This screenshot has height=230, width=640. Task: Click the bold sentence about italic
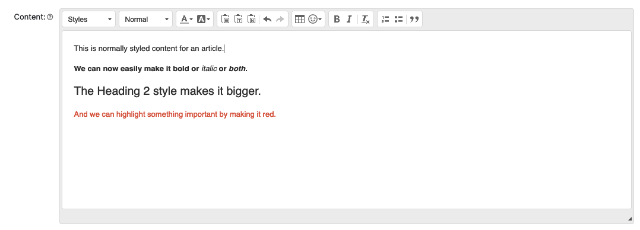tap(161, 69)
